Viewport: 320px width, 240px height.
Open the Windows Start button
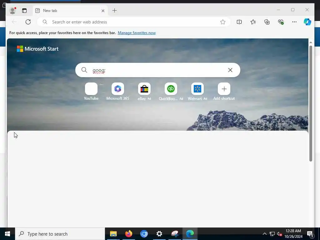[x=7, y=234]
